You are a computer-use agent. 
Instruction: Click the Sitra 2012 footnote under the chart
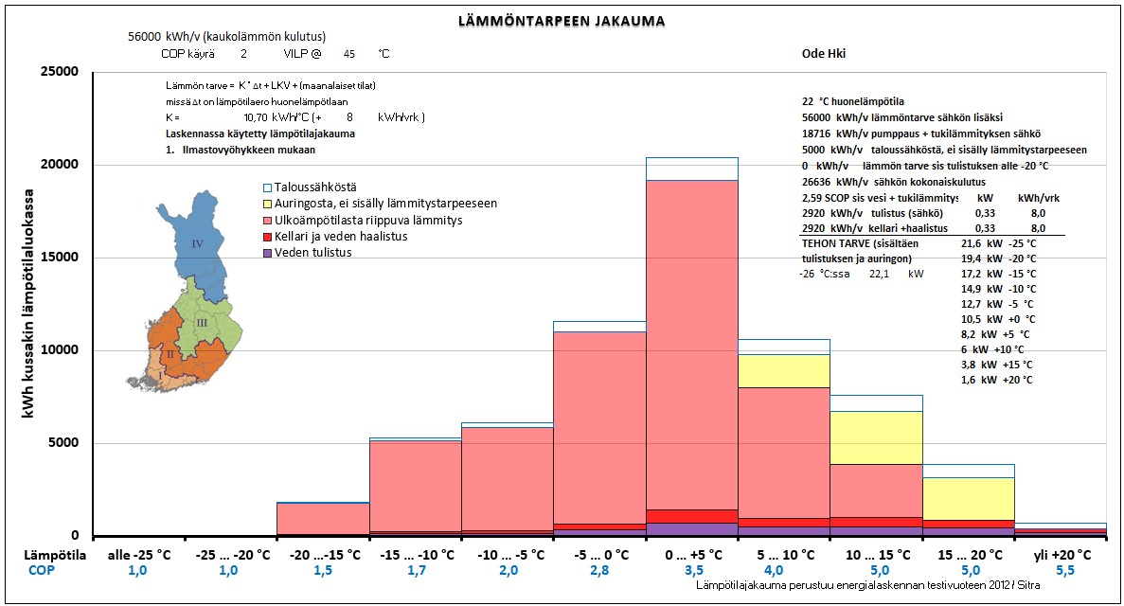coord(867,585)
